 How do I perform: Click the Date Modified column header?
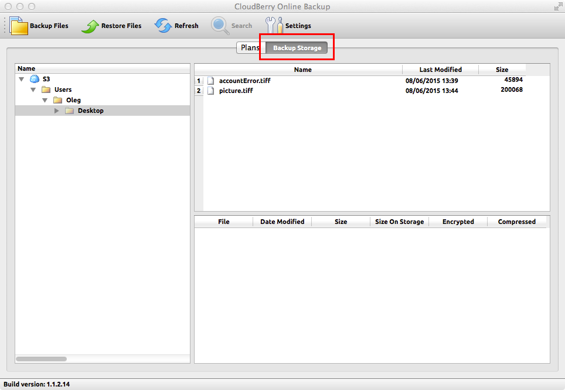(x=282, y=222)
